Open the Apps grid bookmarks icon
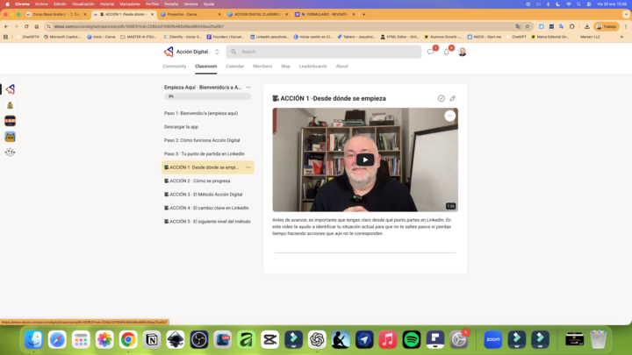Image resolution: width=632 pixels, height=355 pixels. [x=5, y=37]
